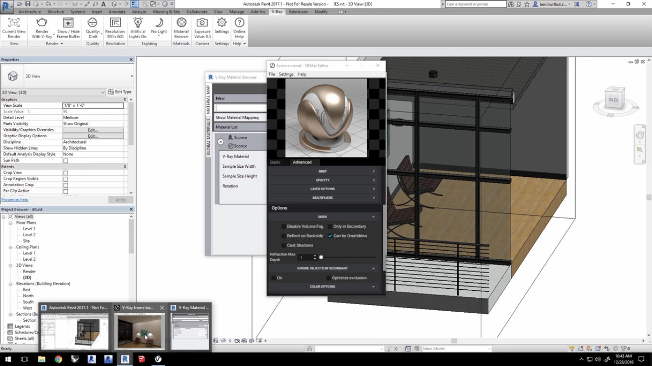The height and width of the screenshot is (366, 652).
Task: Switch to the Architecture ribbon tab
Action: [x=30, y=11]
